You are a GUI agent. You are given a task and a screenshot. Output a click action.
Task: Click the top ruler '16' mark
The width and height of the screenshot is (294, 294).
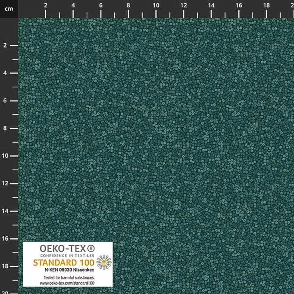pyautogui.click(x=239, y=6)
